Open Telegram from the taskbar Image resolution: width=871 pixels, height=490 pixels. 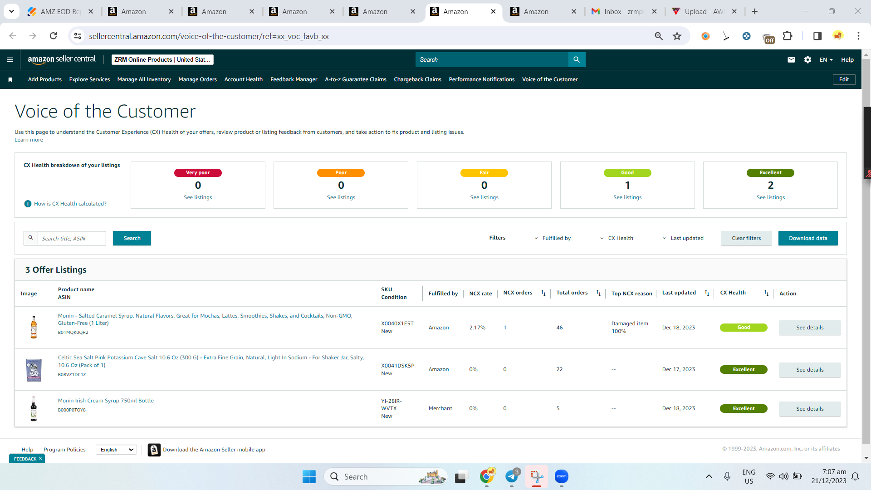512,476
